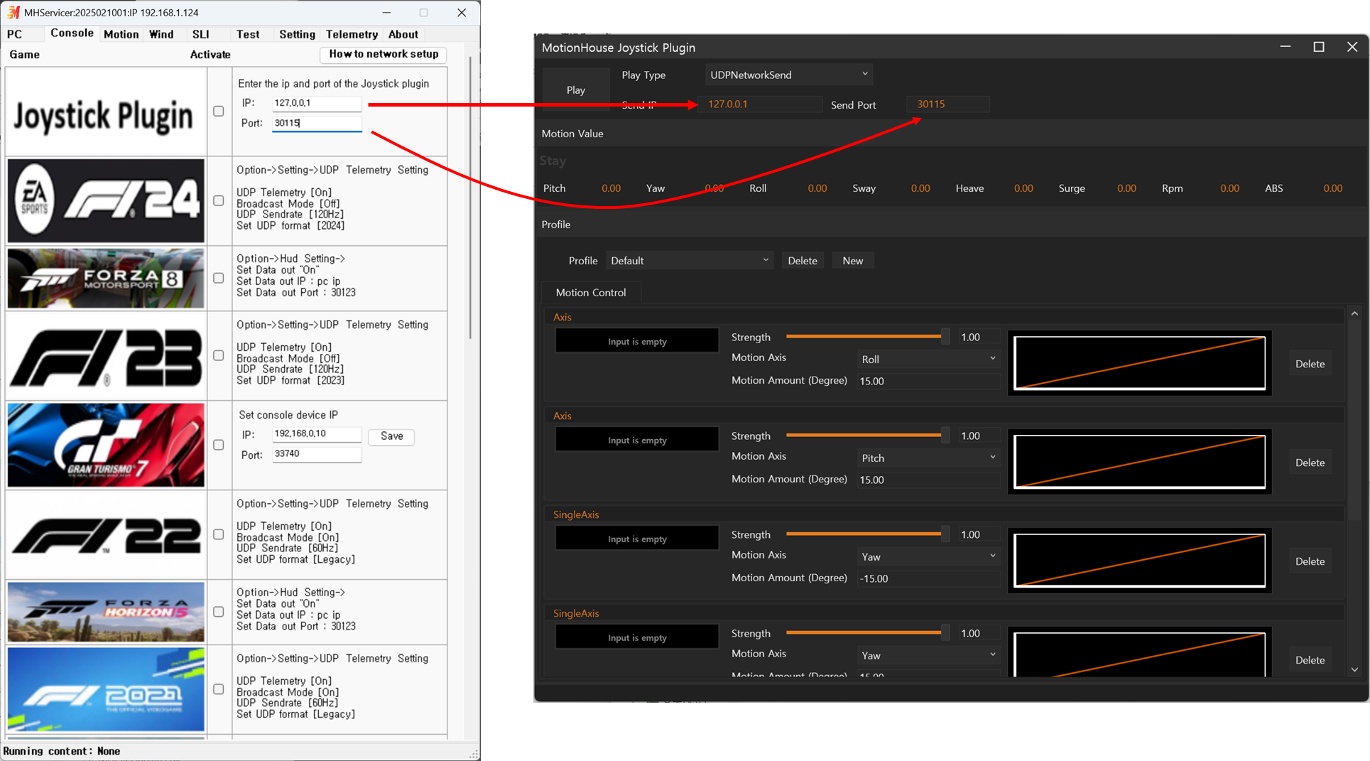This screenshot has height=761, width=1370.
Task: Select the Telemetry tab
Action: click(352, 34)
